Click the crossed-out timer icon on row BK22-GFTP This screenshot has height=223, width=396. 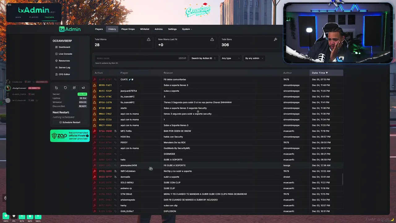pyautogui.click(x=115, y=177)
